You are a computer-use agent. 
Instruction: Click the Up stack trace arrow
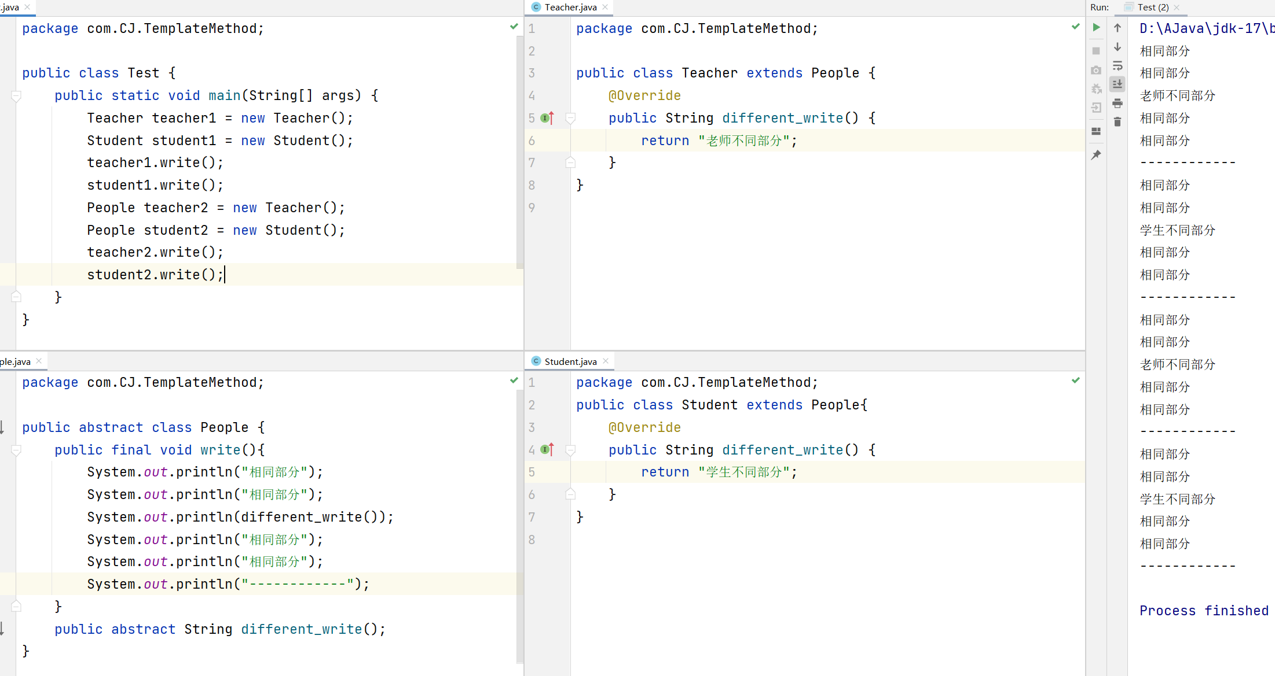(x=1118, y=28)
